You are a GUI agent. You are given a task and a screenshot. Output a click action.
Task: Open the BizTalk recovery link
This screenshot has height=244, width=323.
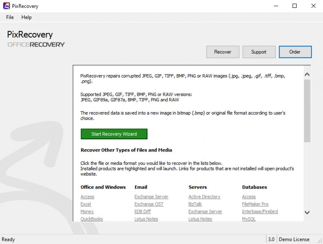pos(195,204)
